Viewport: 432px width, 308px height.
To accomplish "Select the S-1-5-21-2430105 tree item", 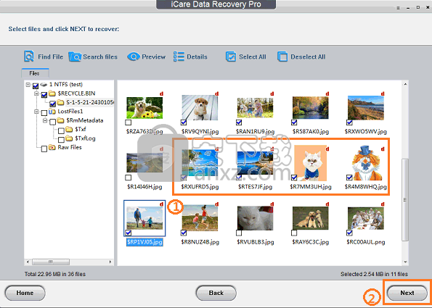I will tap(90, 103).
